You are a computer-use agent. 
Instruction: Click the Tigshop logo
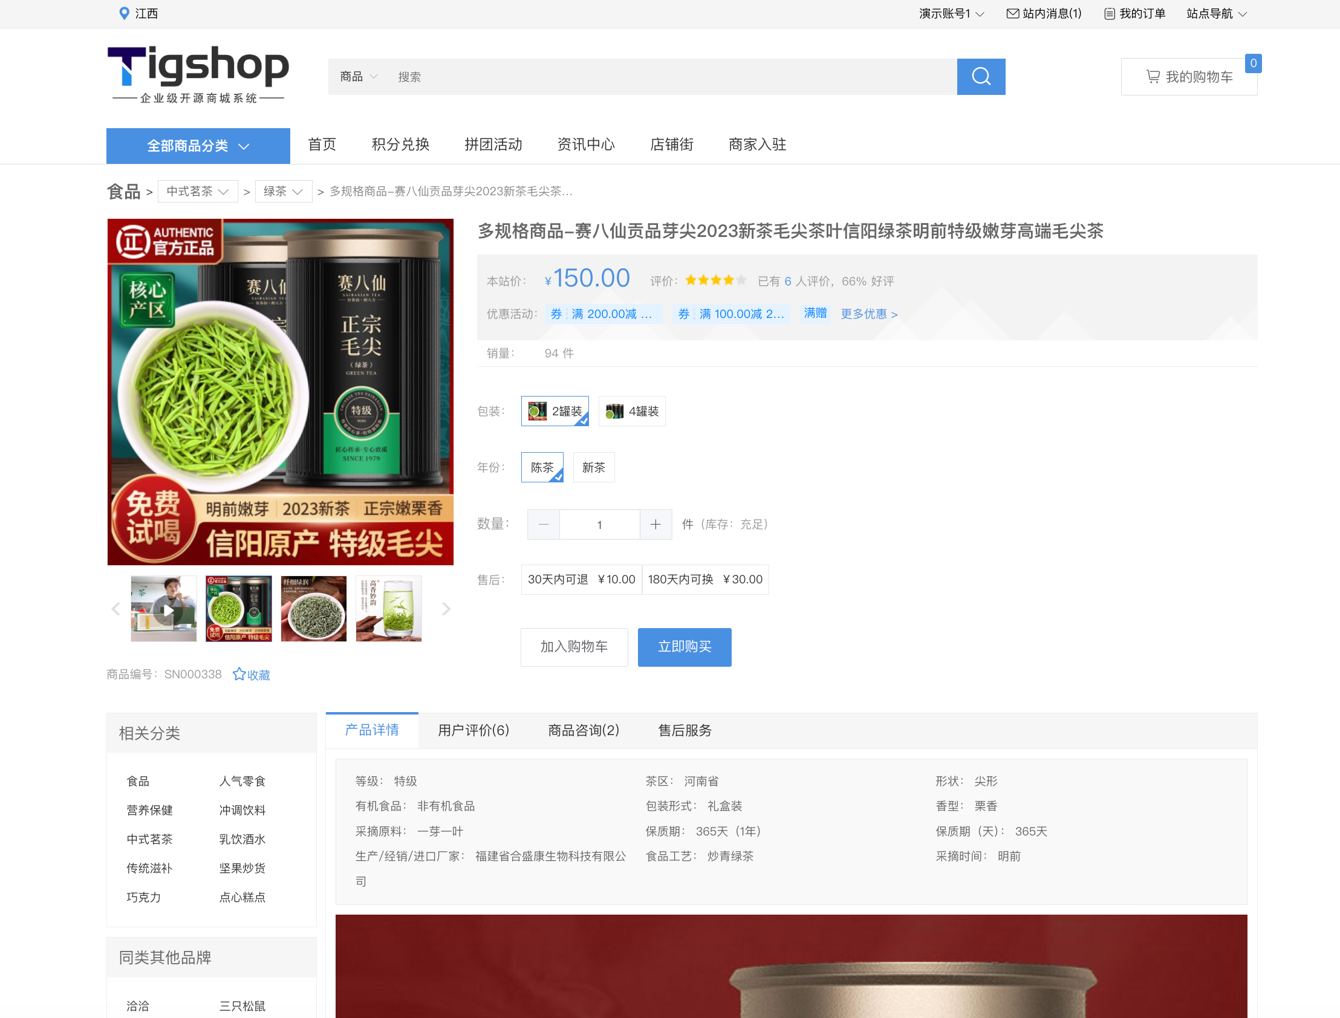pos(198,75)
